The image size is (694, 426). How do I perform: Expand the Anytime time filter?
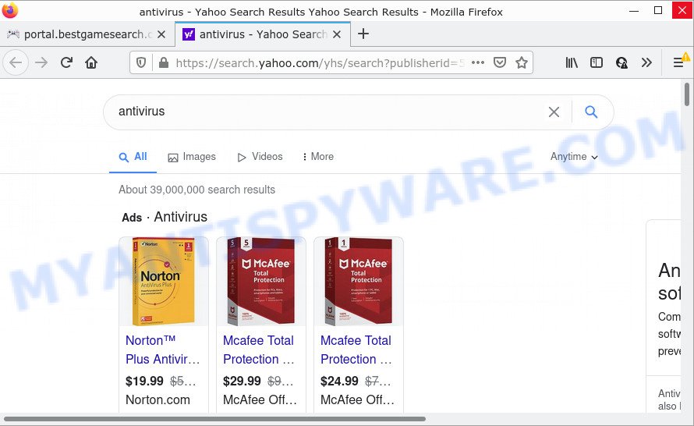pyautogui.click(x=574, y=157)
